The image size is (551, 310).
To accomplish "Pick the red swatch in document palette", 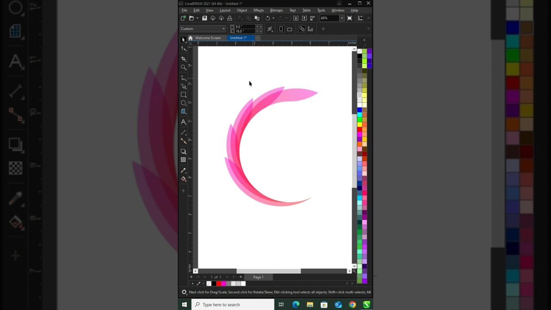I will 218,283.
